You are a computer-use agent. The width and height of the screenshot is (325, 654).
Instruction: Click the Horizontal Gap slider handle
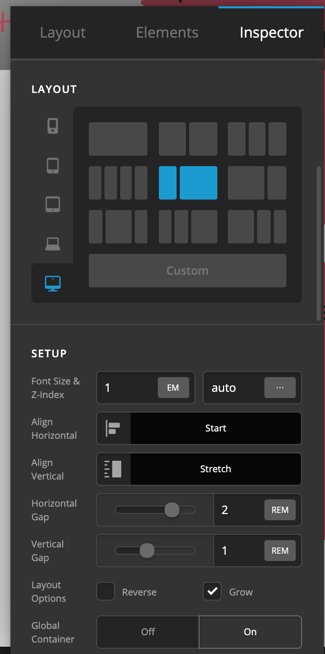tap(172, 510)
